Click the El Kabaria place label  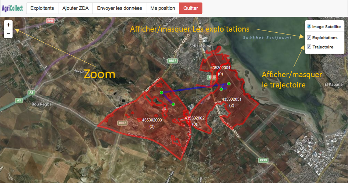pos(334,85)
